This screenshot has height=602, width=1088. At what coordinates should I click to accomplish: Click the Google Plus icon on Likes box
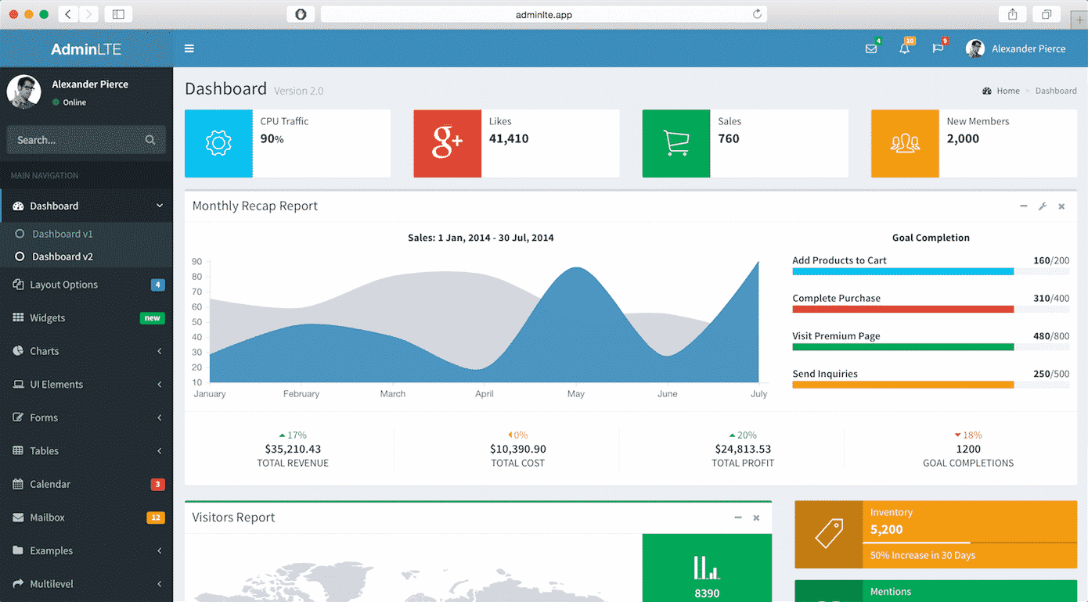447,143
